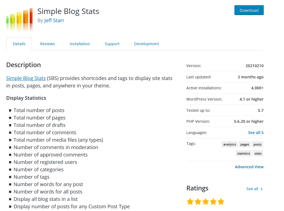Image resolution: width=284 pixels, height=211 pixels.
Task: Open the Support tab
Action: 112,44
